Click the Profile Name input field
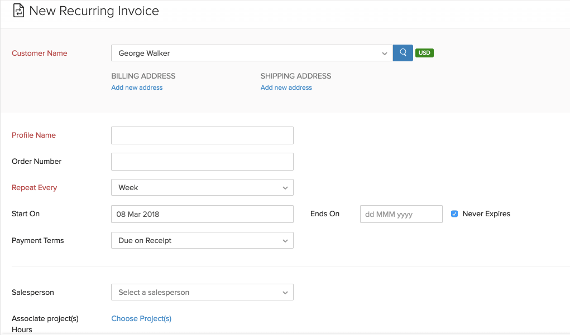570x335 pixels. pos(202,135)
